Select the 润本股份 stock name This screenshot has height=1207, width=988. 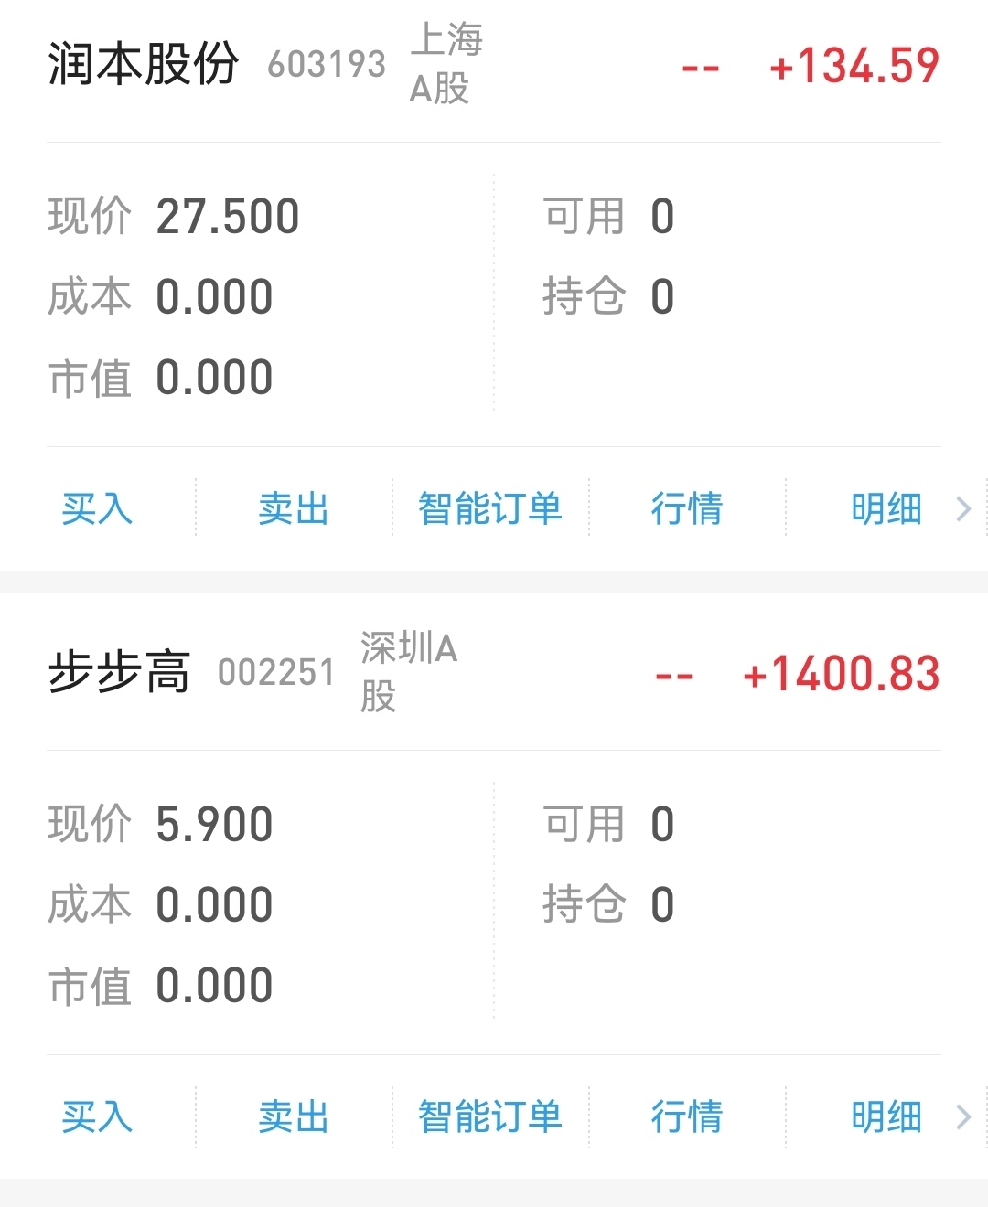pos(144,64)
